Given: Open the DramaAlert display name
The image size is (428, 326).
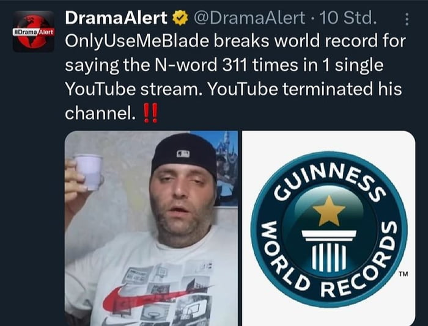Looking at the screenshot, I should (x=116, y=18).
